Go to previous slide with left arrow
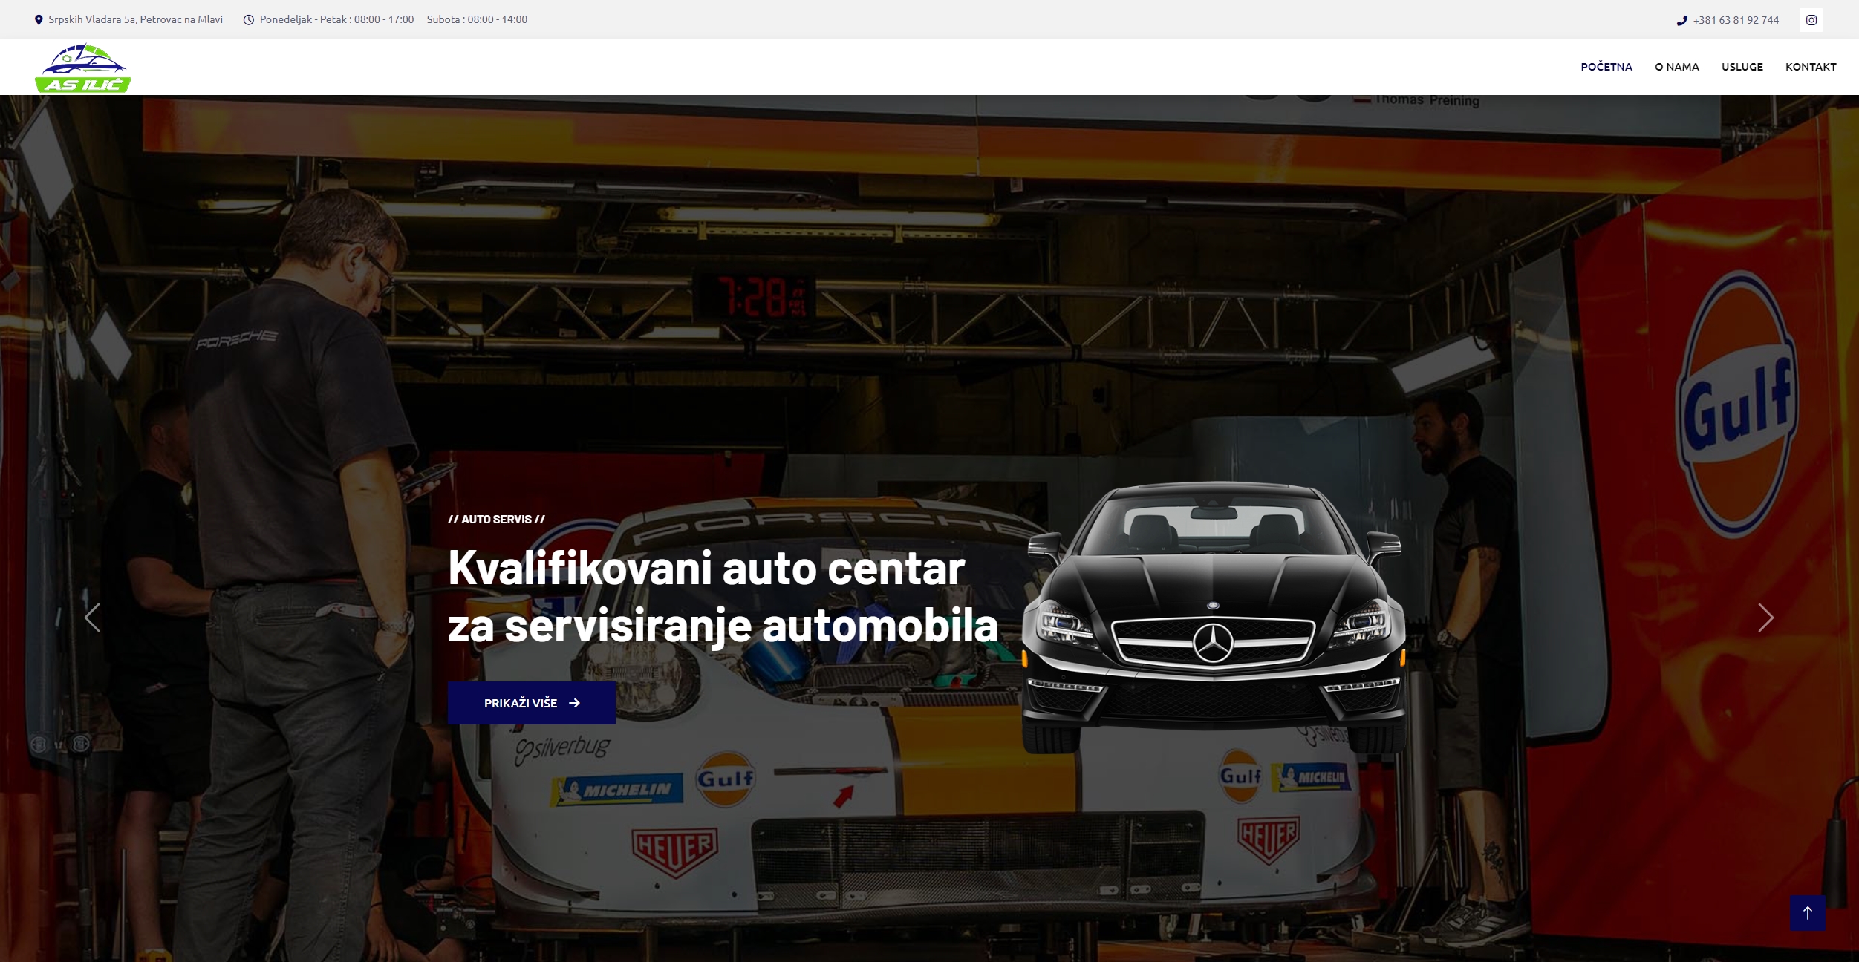The height and width of the screenshot is (962, 1859). click(92, 618)
